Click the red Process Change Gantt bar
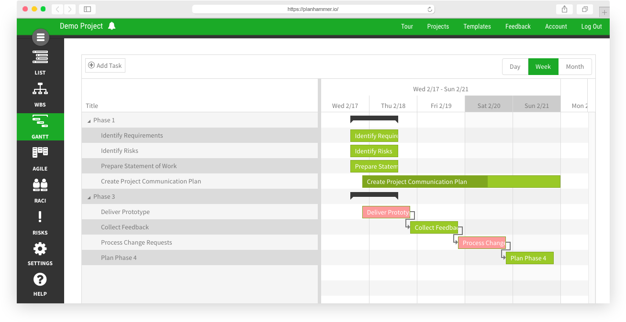The width and height of the screenshot is (626, 322). click(482, 243)
